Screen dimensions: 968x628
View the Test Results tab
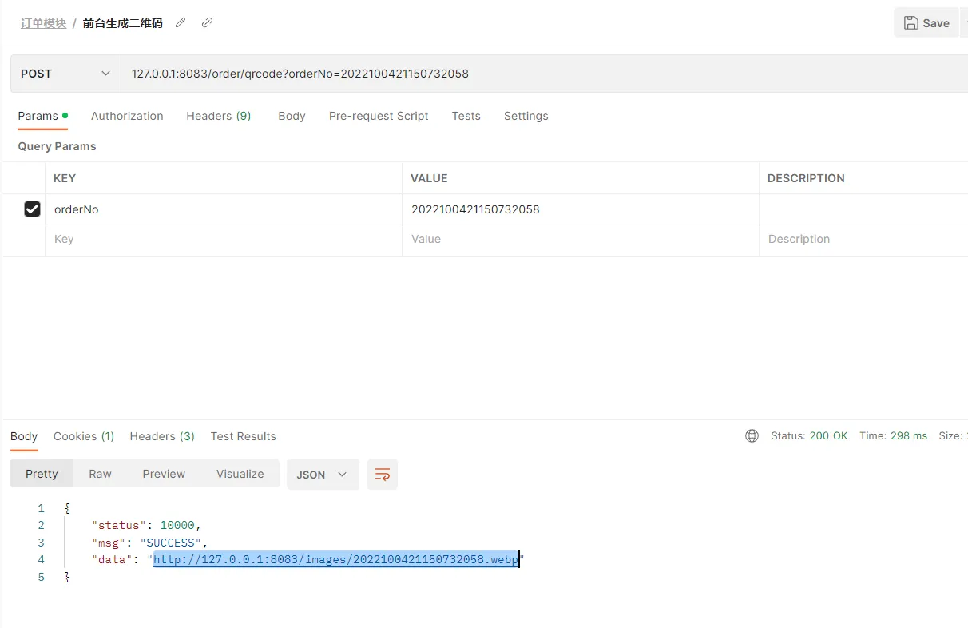[243, 436]
